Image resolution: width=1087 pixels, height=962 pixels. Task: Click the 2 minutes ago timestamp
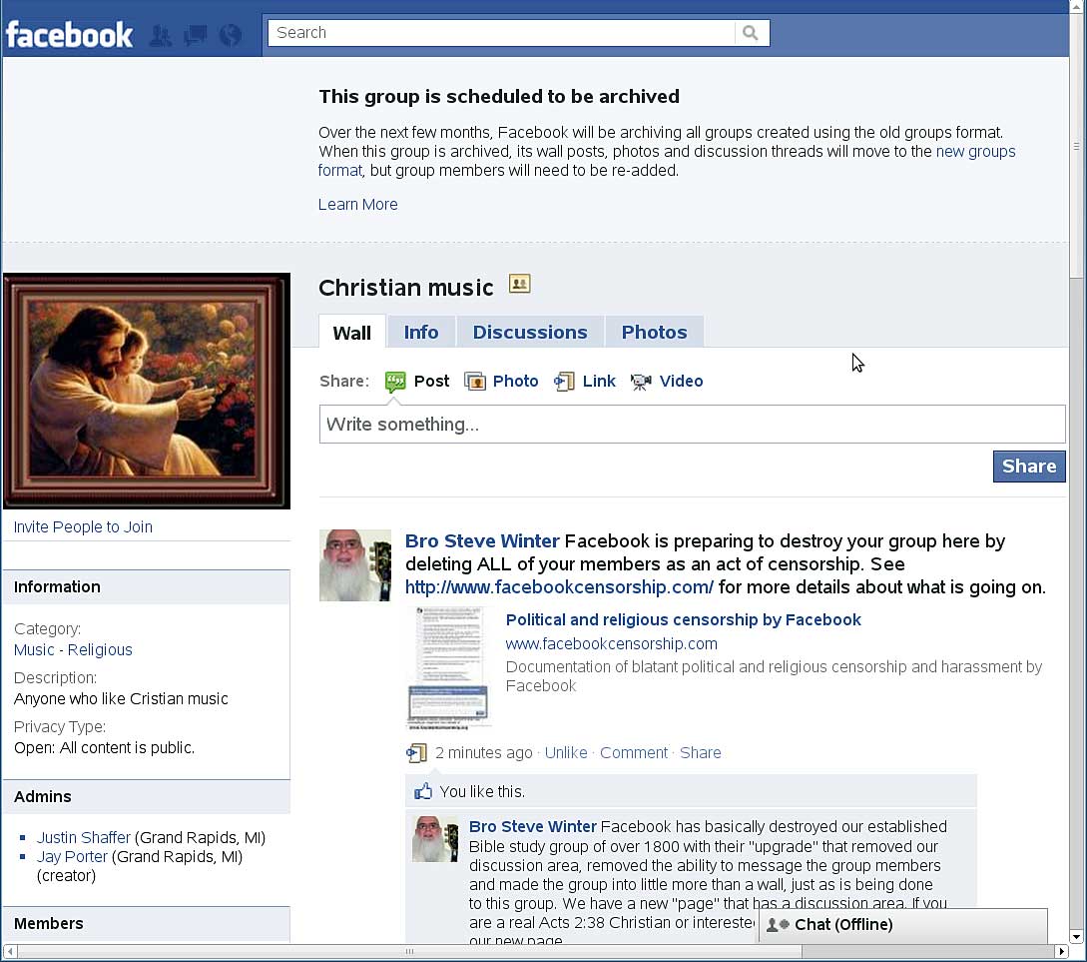484,752
